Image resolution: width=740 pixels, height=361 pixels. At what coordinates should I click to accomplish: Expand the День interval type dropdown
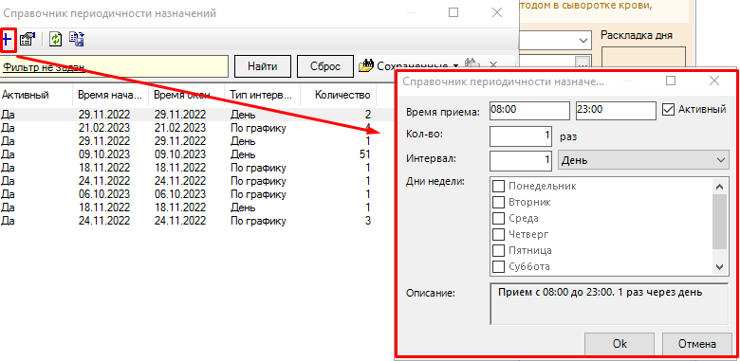tap(644, 160)
